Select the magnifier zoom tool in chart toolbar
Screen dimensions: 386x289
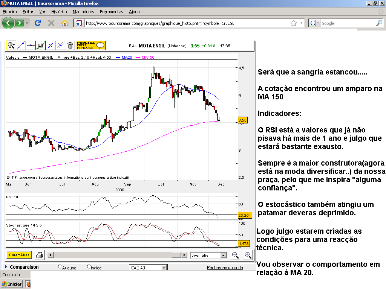coord(11,45)
